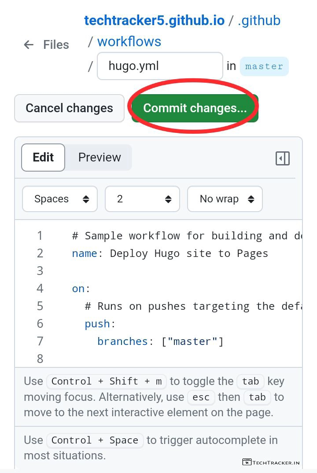Screen dimensions: 317x473
Task: Focus the hugo.yml filename input field
Action: 160,66
